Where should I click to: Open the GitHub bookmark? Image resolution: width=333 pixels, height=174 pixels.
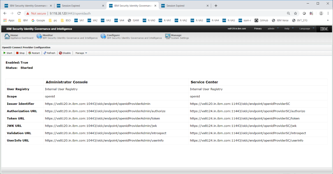pyautogui.click(x=261, y=20)
